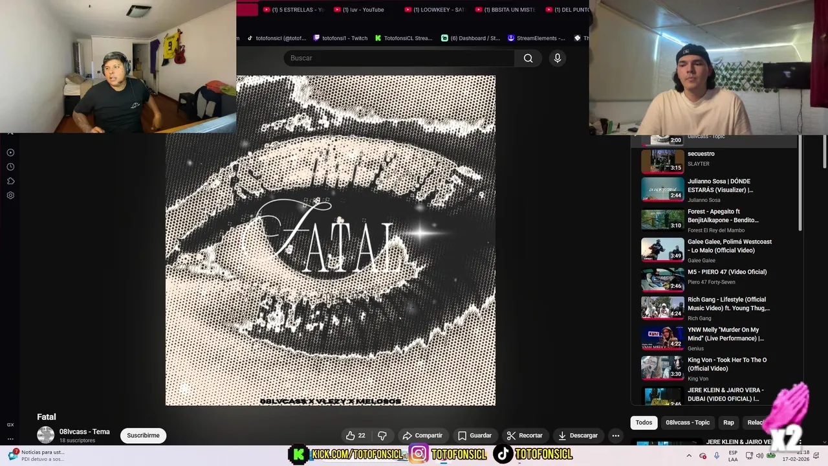Screen dimensions: 828x466
Task: Show hidden tray icons chevron
Action: [689, 456]
